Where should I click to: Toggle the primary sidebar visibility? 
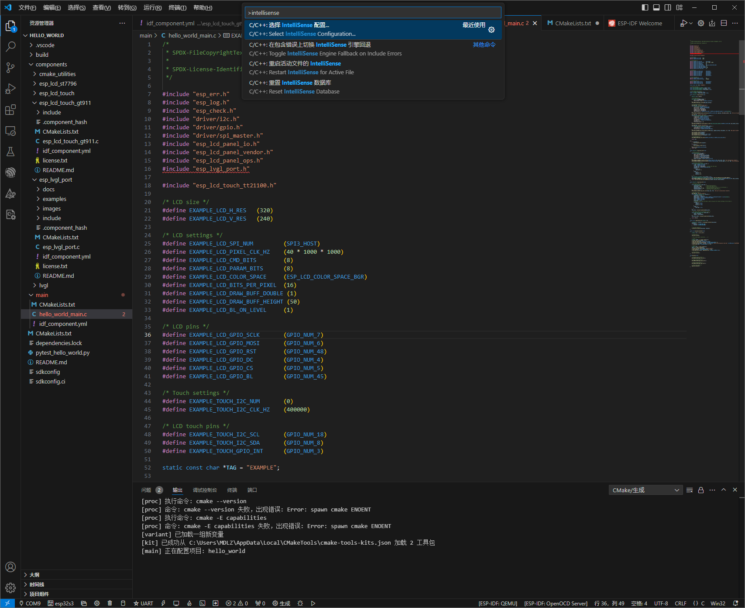[x=645, y=7]
